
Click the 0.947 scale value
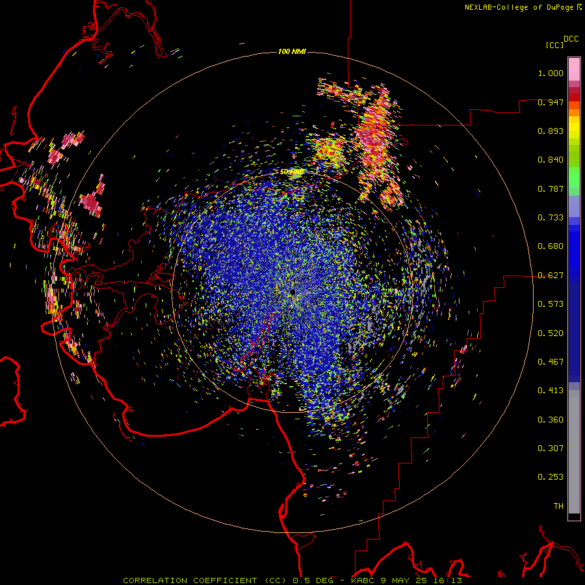tap(551, 102)
